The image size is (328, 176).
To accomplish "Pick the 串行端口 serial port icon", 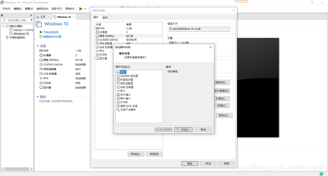I will 118,98.
